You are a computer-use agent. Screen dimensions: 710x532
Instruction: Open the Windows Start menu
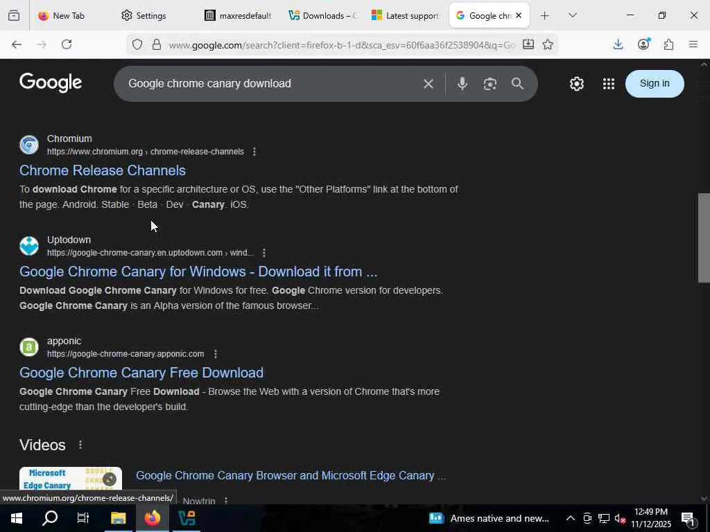coord(17,518)
